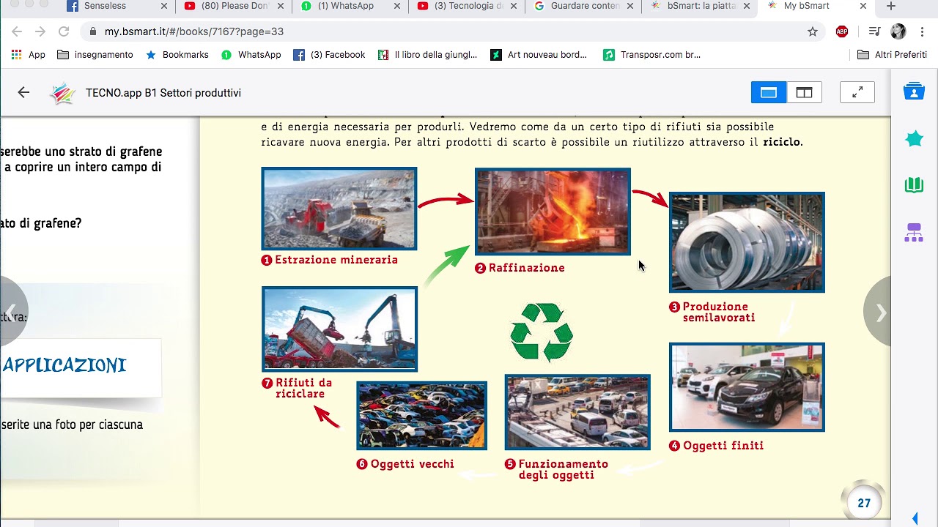Click the Estrazione mineraria caption
This screenshot has height=527, width=938.
click(330, 260)
